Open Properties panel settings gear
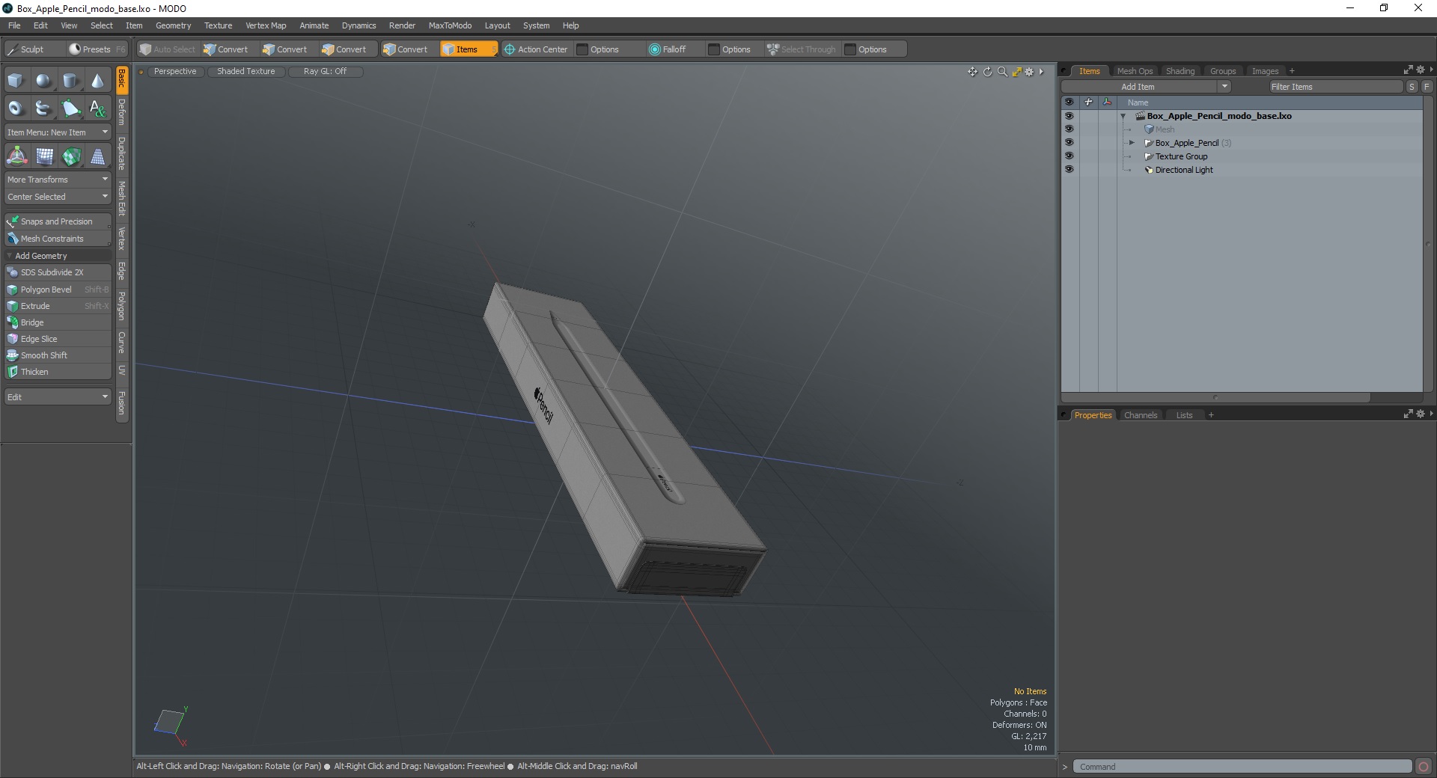This screenshot has height=778, width=1437. (x=1421, y=414)
